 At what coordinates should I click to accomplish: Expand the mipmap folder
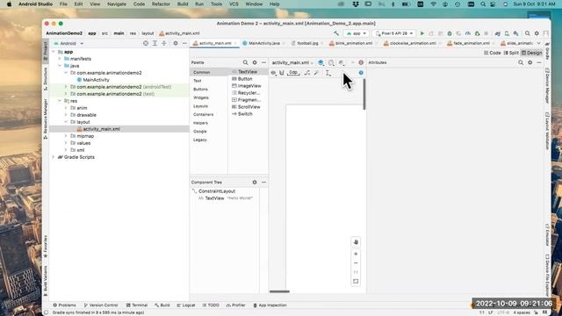66,136
